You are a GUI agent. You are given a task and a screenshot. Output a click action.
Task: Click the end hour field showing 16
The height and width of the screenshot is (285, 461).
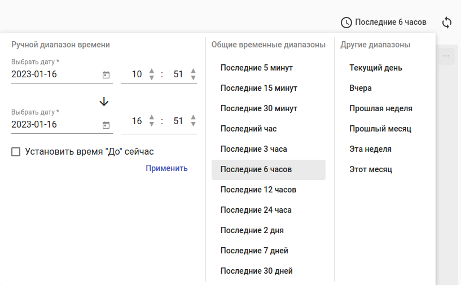point(137,121)
